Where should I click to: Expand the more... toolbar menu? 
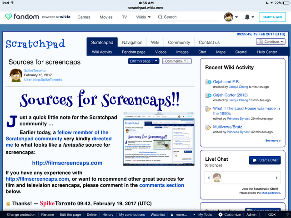179,214
